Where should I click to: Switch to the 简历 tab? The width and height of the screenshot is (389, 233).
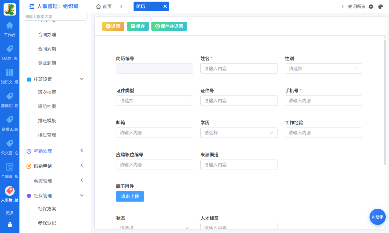point(151,6)
